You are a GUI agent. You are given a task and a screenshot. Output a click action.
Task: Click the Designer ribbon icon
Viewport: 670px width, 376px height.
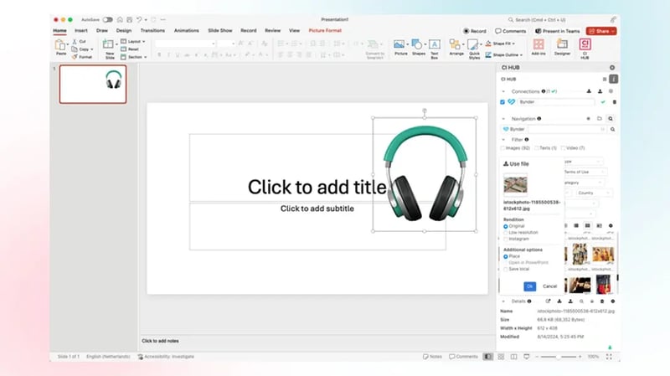point(562,48)
